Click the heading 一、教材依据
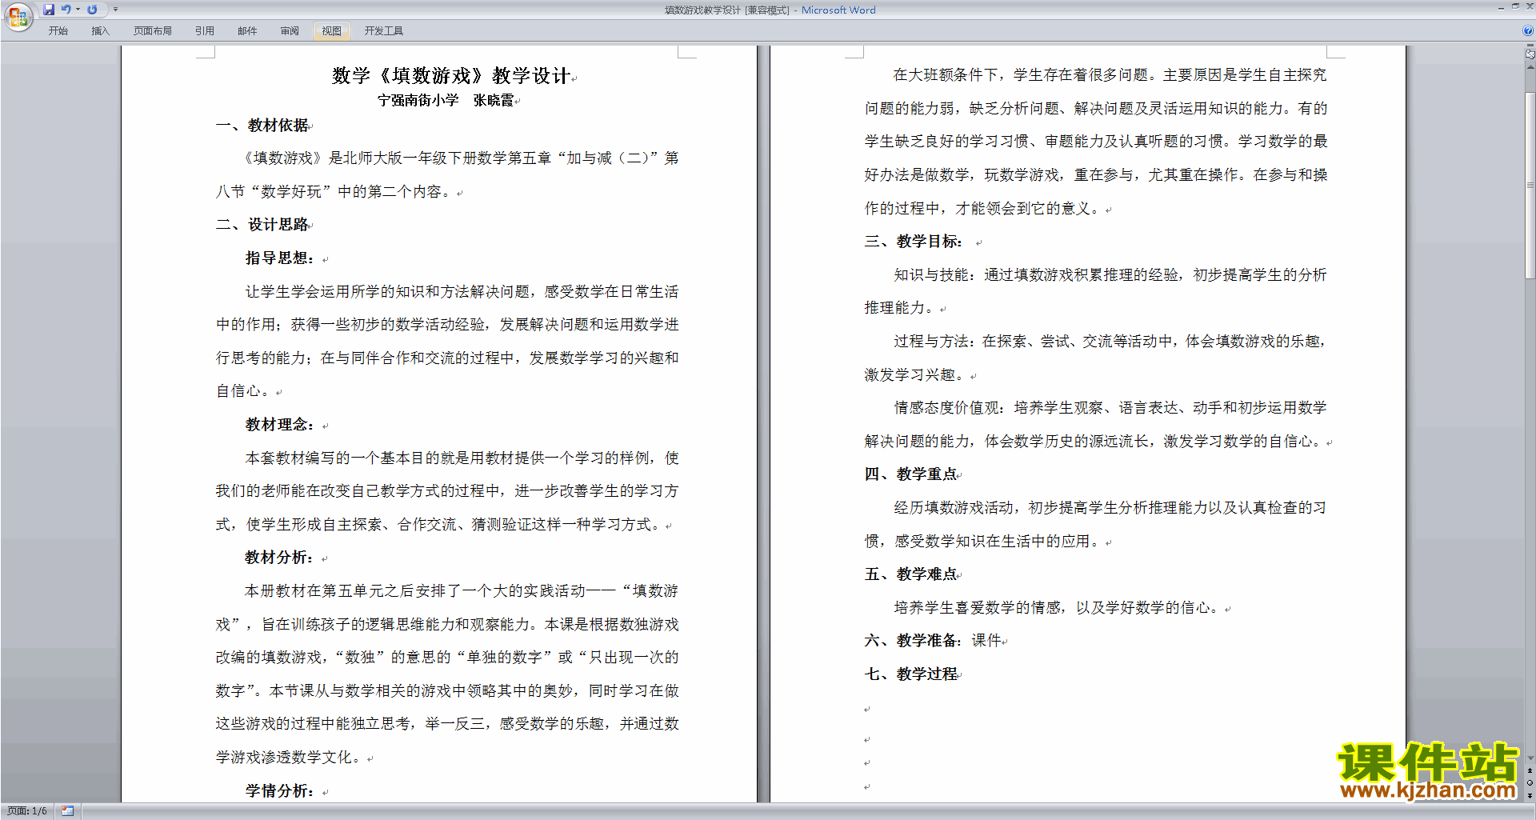The width and height of the screenshot is (1536, 820). click(x=262, y=126)
